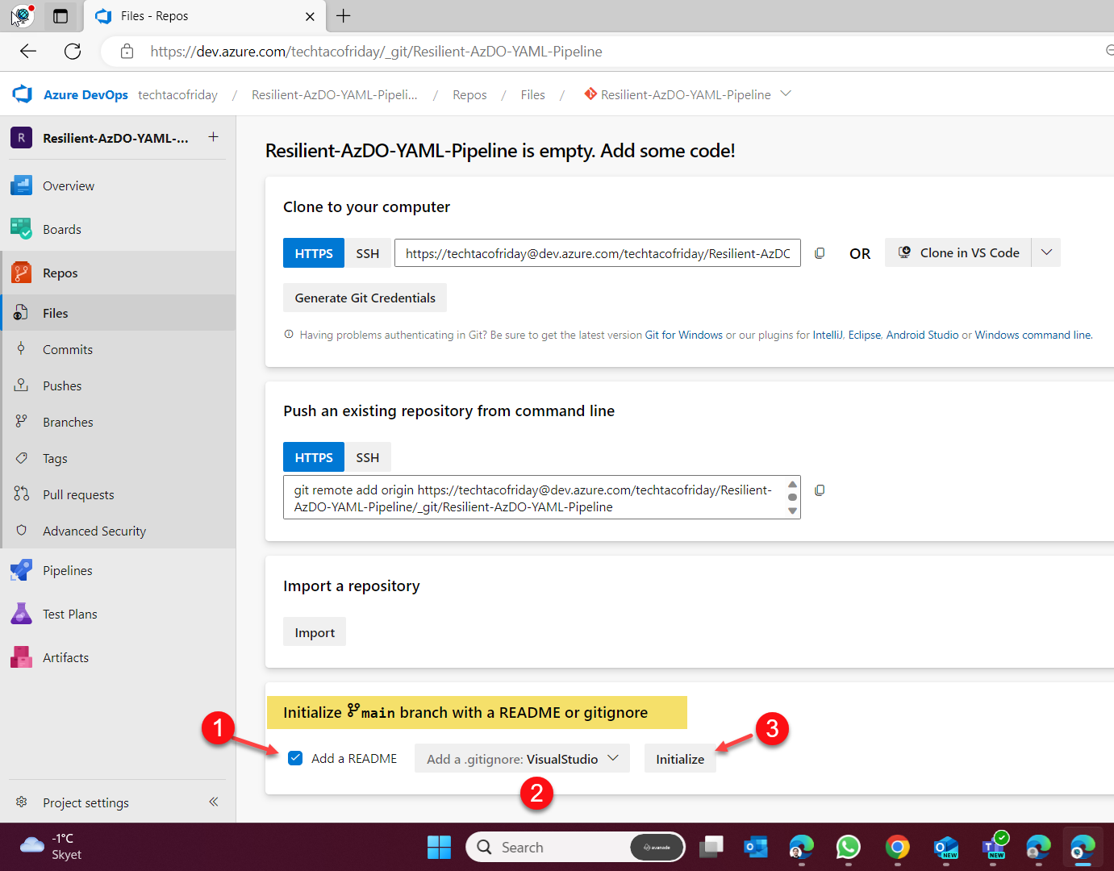Click Files in the breadcrumb
The width and height of the screenshot is (1114, 871).
532,95
